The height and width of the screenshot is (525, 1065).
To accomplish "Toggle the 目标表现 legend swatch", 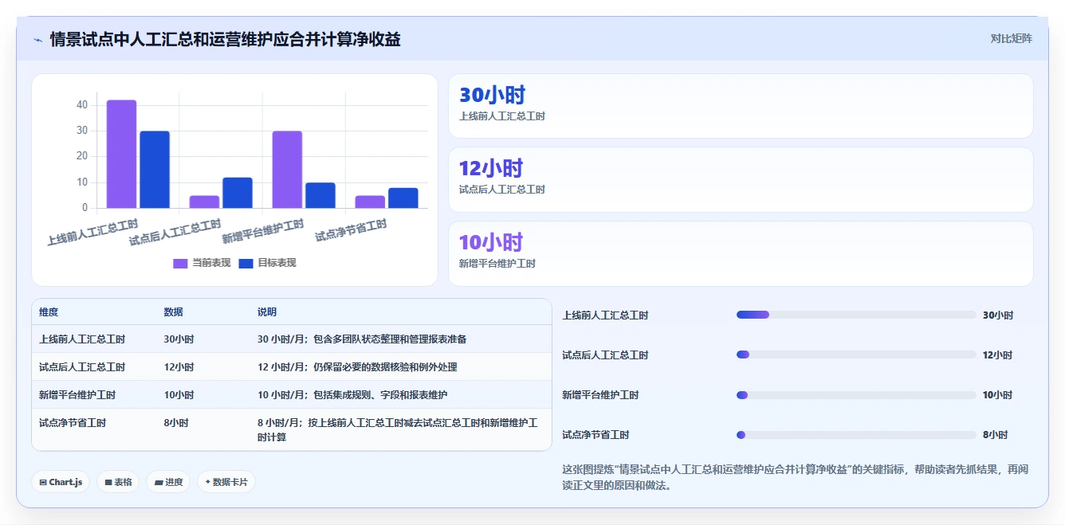I will 246,263.
